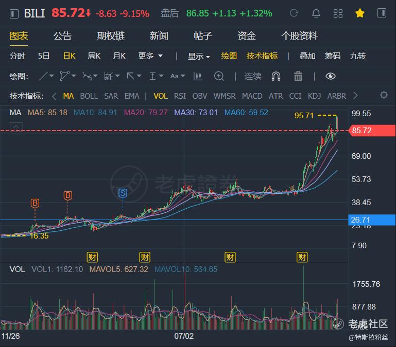Open price alert bell icon
Screen dimensions: 396x347
pyautogui.click(x=316, y=13)
